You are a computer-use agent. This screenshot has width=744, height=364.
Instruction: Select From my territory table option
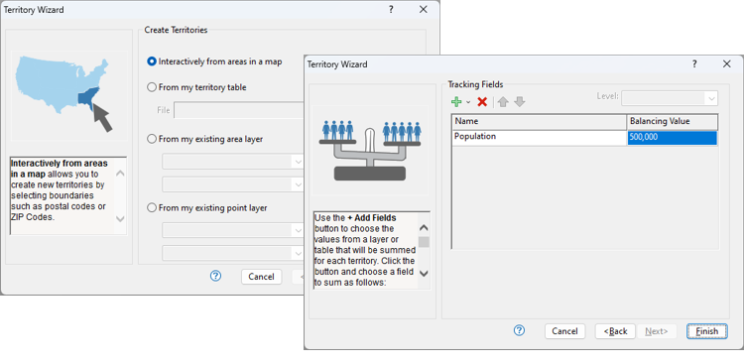(197, 87)
